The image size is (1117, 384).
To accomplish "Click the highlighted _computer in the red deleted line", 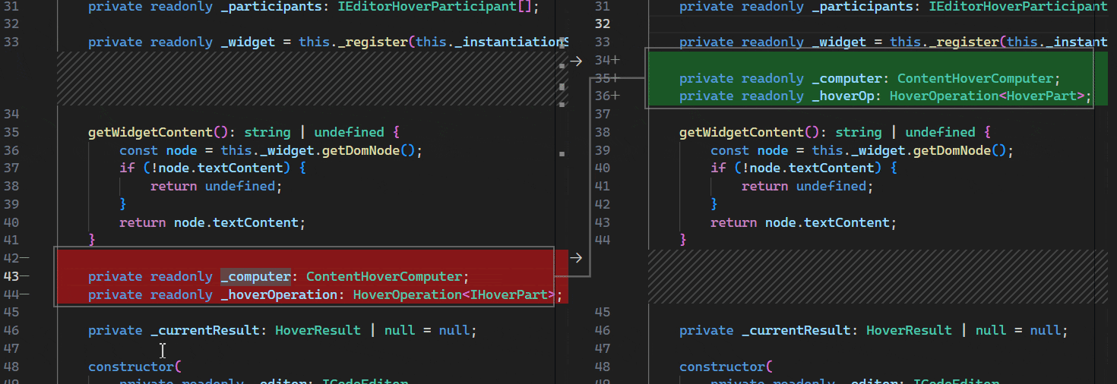I will point(255,276).
